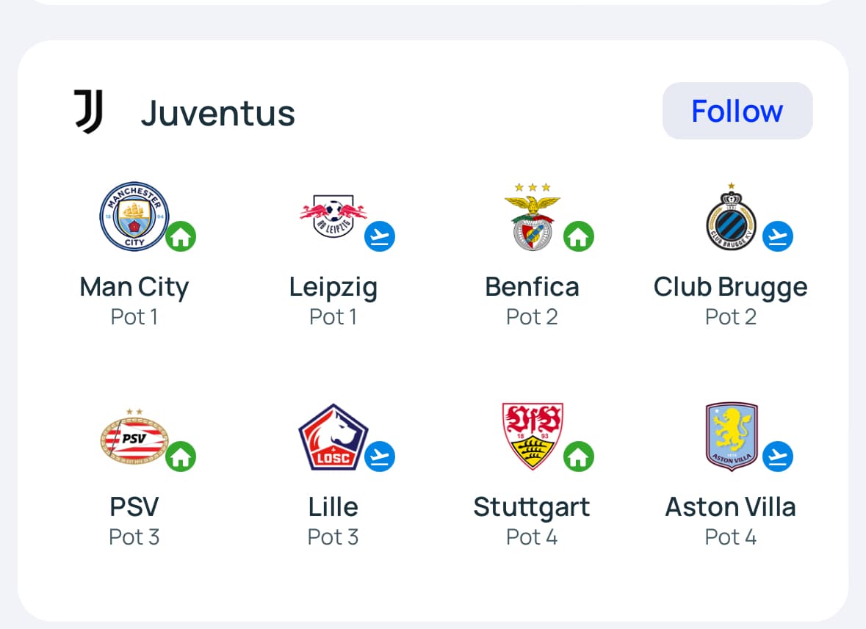Viewport: 866px width, 629px height.
Task: Click the Man City team name
Action: click(134, 287)
